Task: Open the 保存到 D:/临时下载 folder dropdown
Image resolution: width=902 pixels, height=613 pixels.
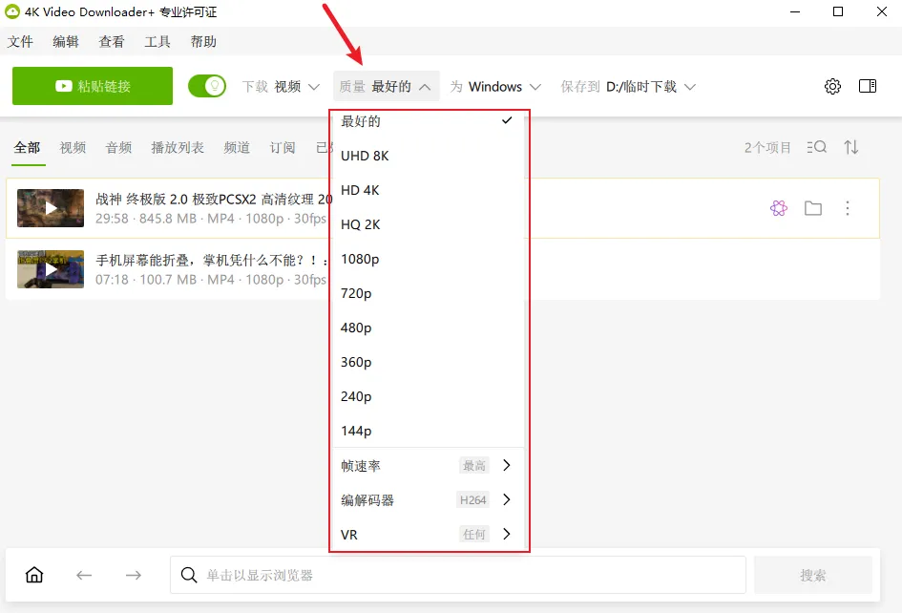Action: pyautogui.click(x=628, y=86)
